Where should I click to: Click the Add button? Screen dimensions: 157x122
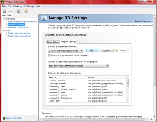tap(91, 51)
